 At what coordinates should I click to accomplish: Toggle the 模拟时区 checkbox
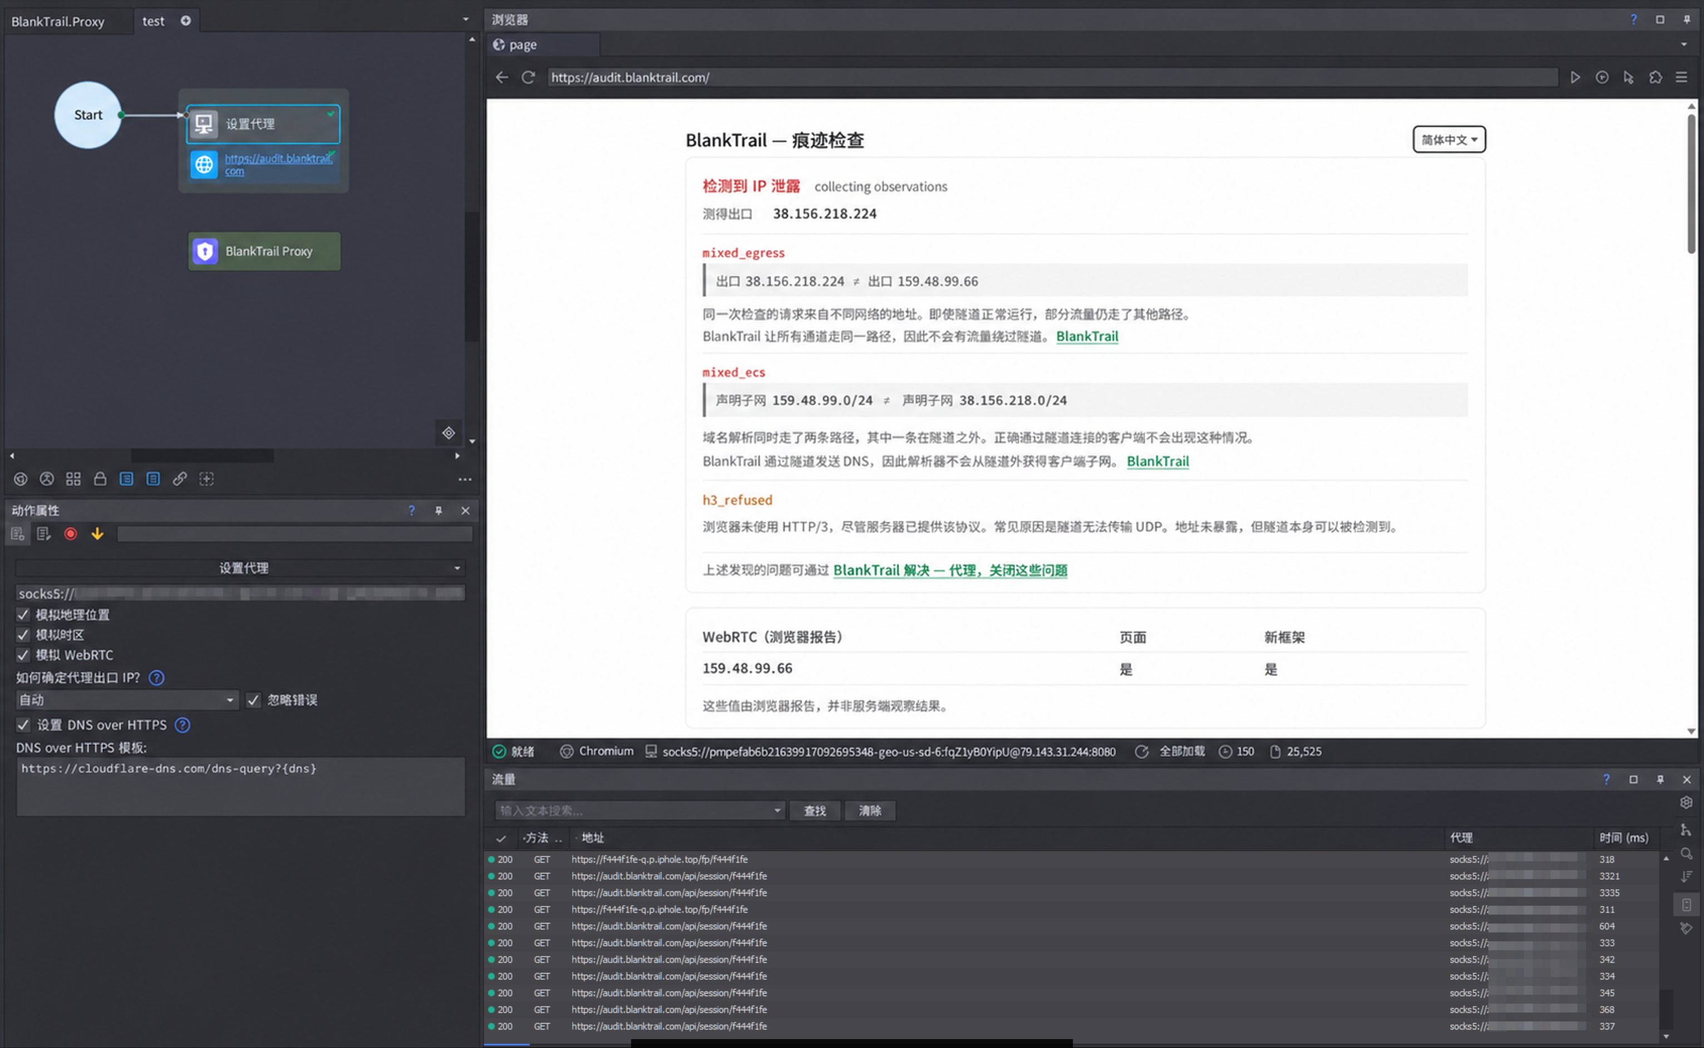(23, 635)
